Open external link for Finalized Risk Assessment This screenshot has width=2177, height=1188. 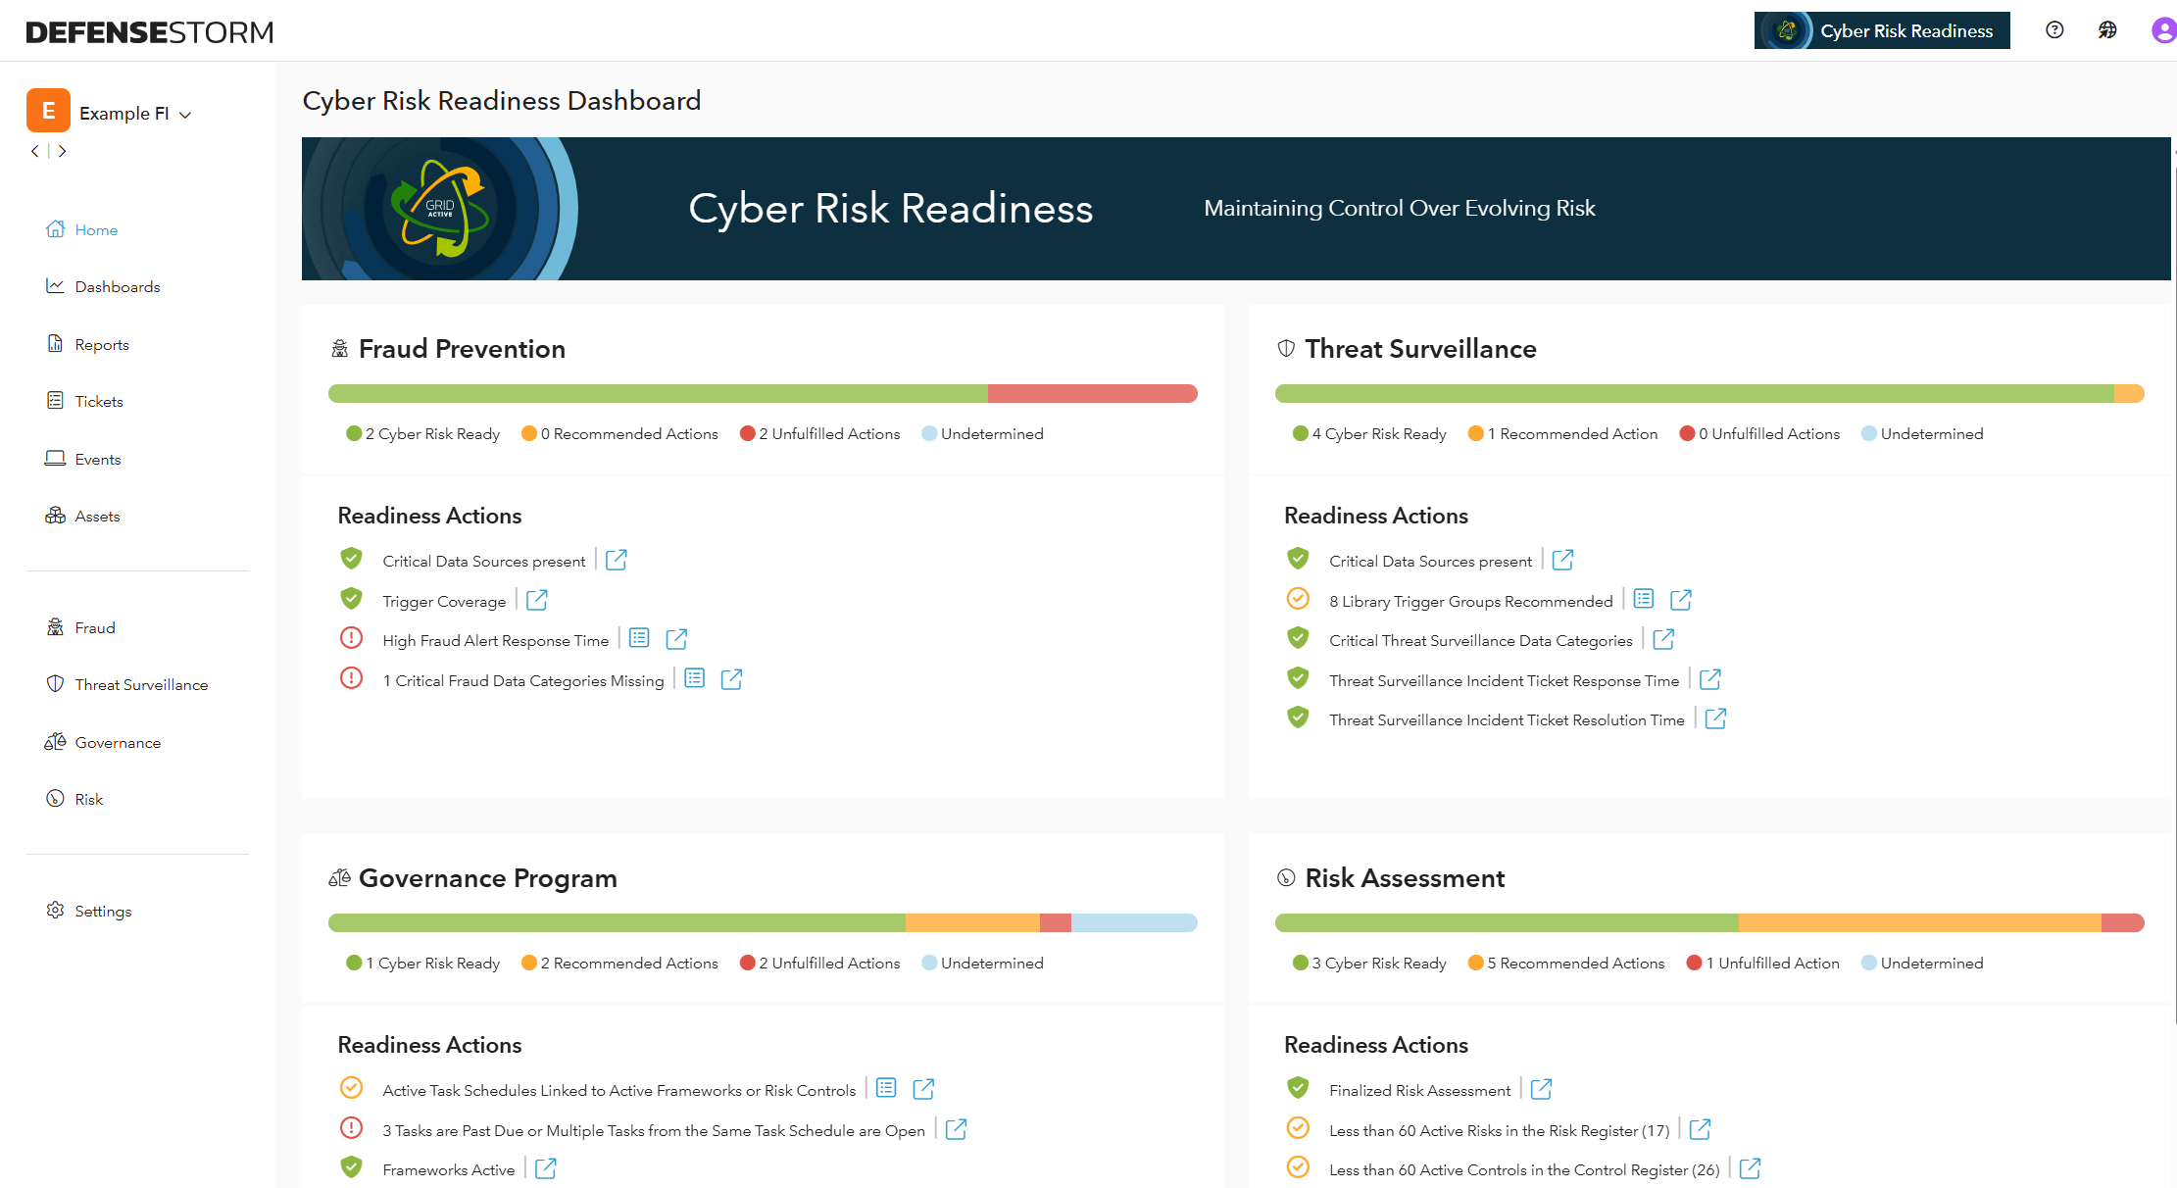tap(1541, 1089)
